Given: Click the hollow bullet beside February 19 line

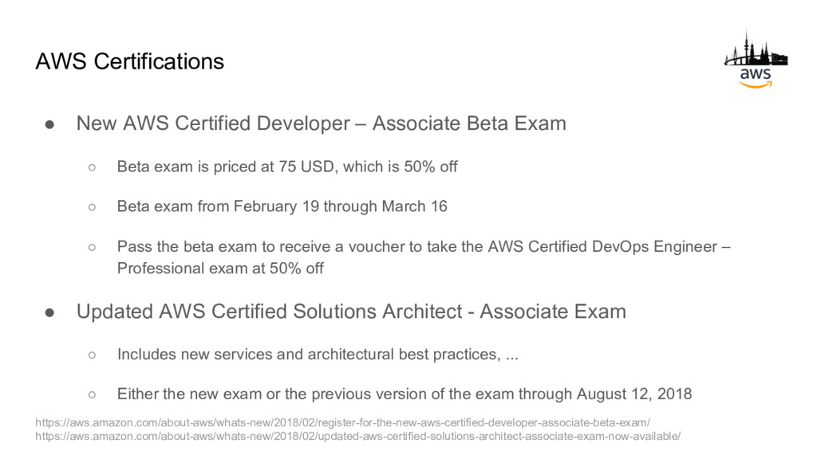Looking at the screenshot, I should click(x=93, y=207).
